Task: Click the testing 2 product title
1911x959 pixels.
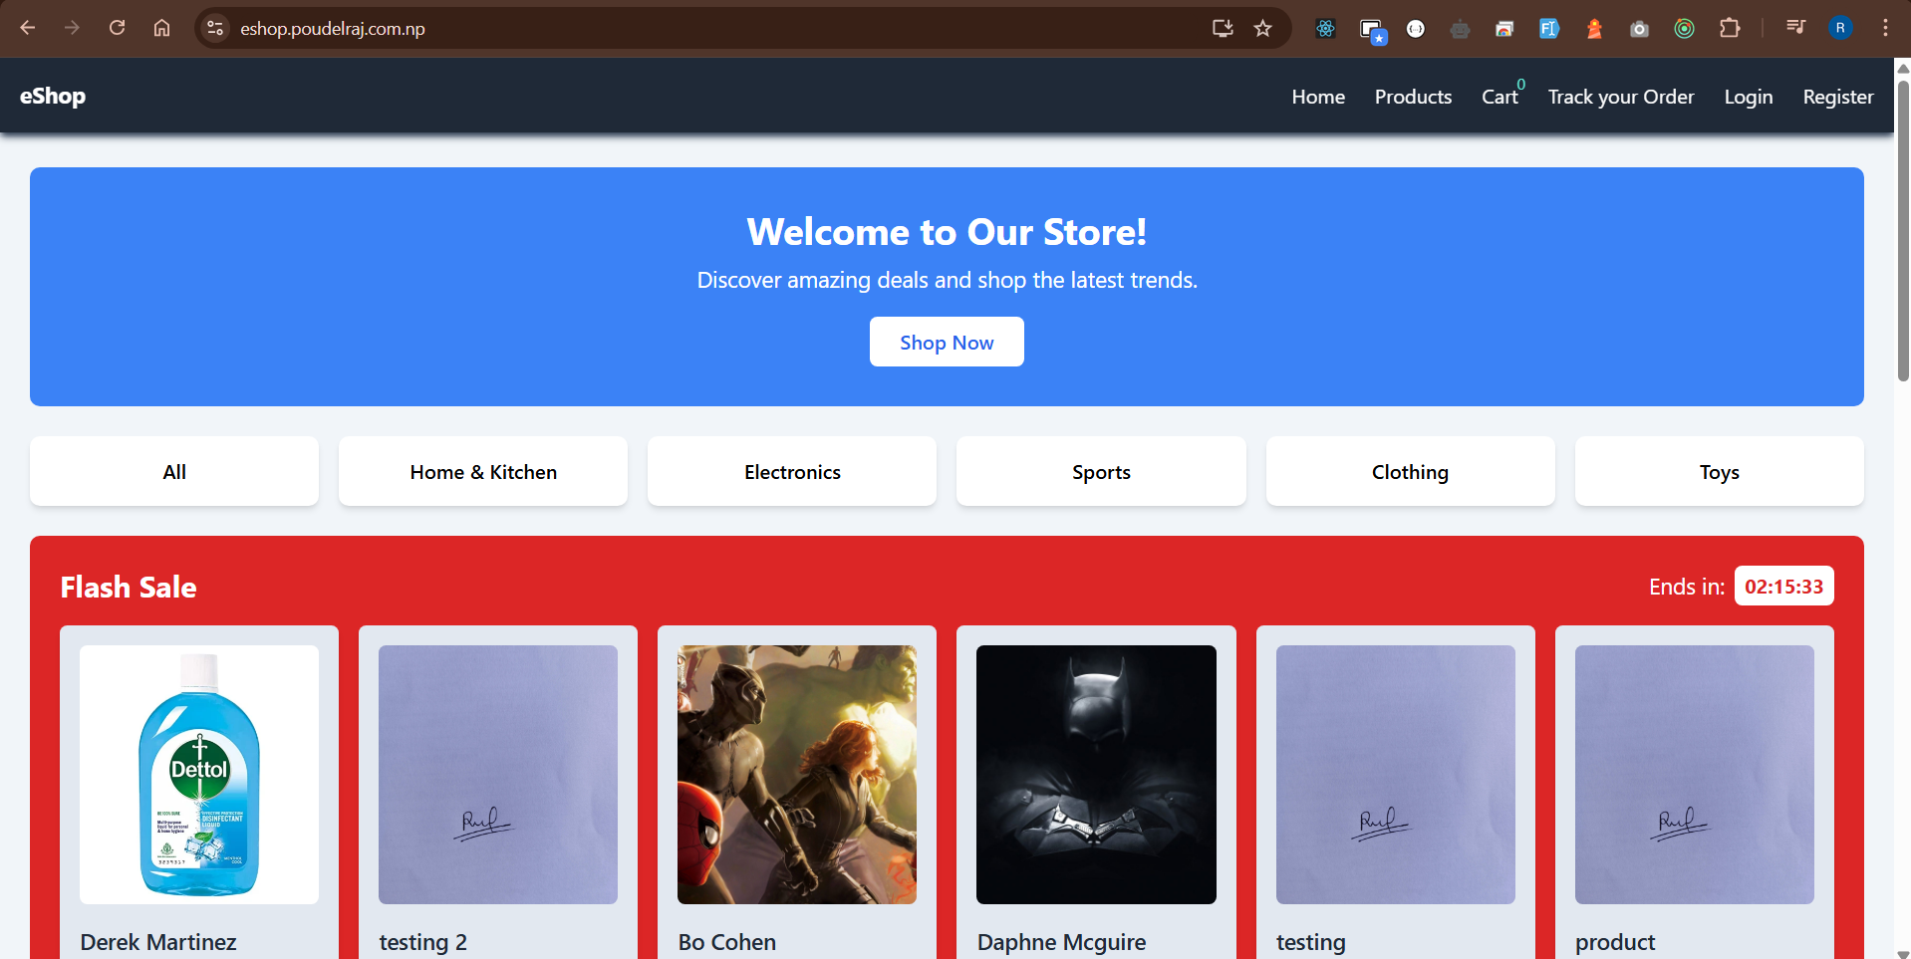Action: (x=422, y=942)
